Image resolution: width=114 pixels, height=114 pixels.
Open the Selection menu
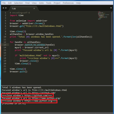click(18, 3)
